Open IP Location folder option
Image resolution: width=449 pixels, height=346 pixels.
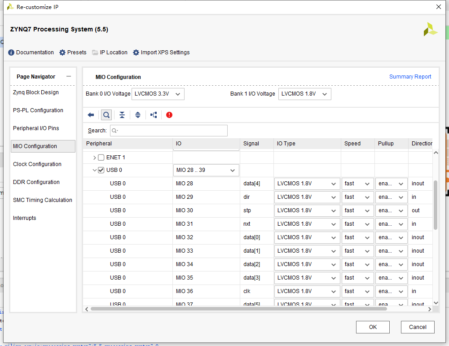95,53
